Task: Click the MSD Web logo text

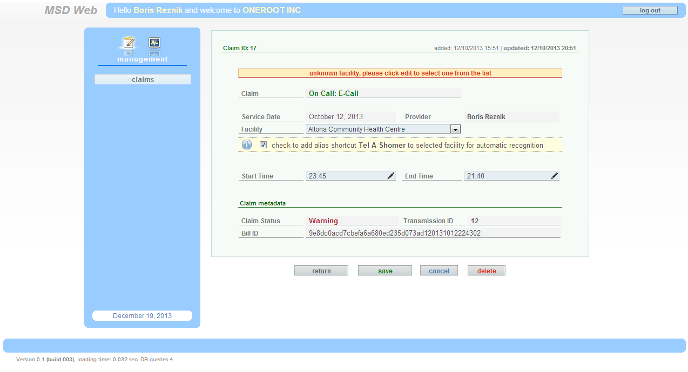Action: pyautogui.click(x=71, y=10)
